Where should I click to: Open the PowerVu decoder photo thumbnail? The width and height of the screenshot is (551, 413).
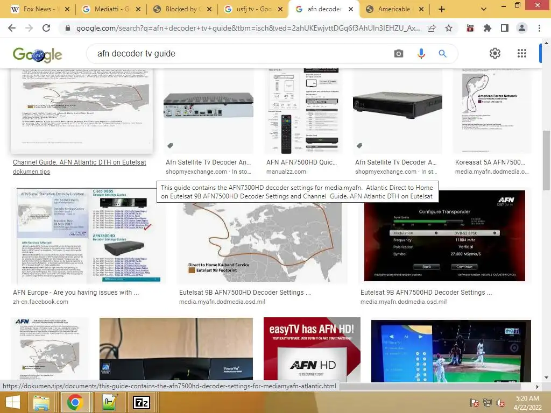[176, 350]
